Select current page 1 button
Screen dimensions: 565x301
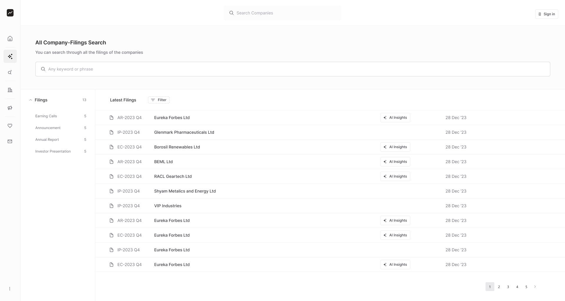tap(490, 287)
